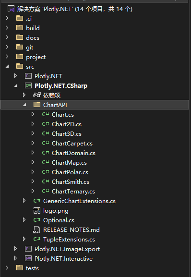
Task: Select the Chart.cs file name
Action: tap(63, 114)
